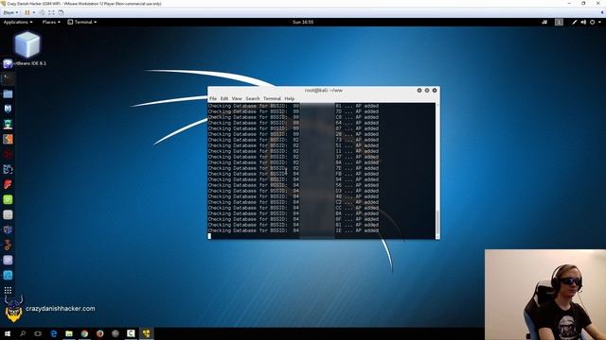606x340 pixels.
Task: Launch Firefox from the taskbar
Action: point(100,333)
